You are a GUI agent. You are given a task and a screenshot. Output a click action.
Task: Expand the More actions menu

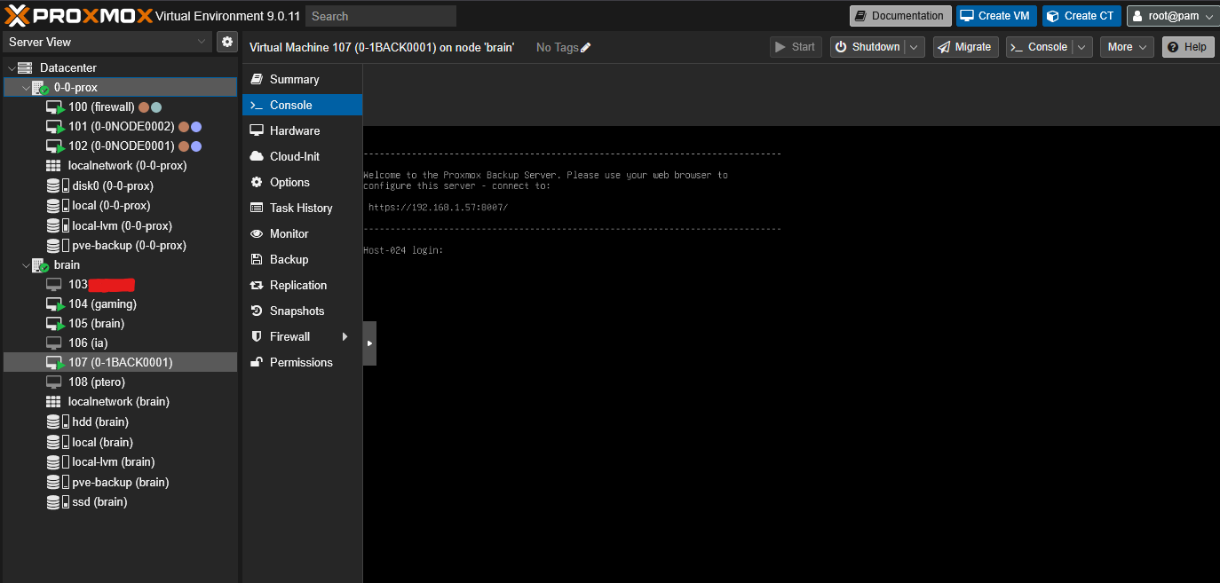click(x=1126, y=47)
